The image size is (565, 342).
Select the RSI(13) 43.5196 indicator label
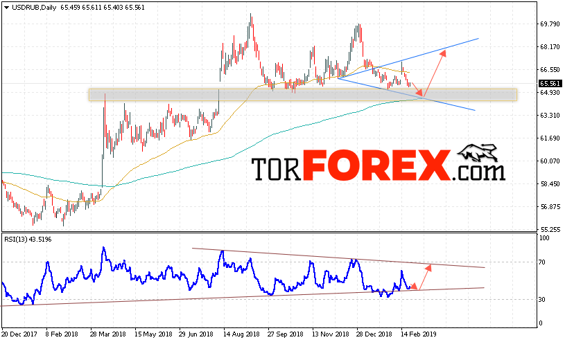pyautogui.click(x=28, y=239)
